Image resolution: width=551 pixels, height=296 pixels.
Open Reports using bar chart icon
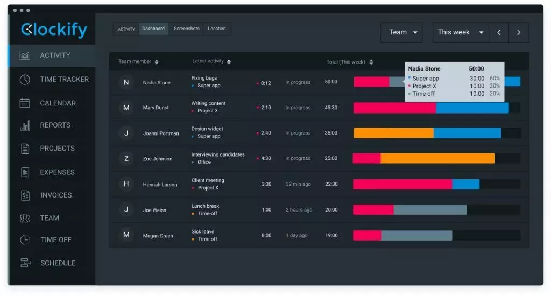point(25,125)
